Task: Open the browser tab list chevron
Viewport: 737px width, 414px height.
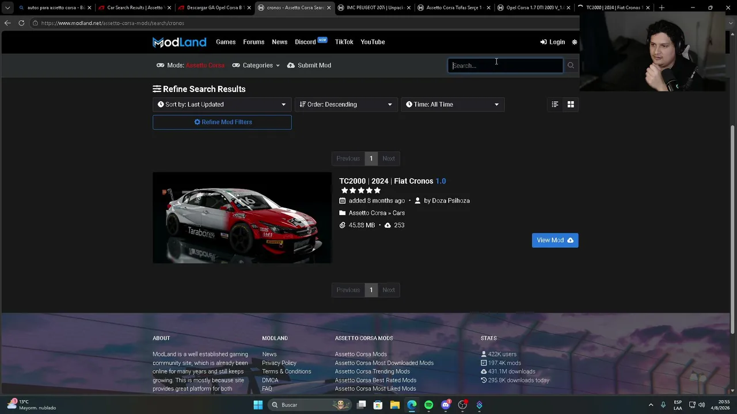Action: pos(7,7)
